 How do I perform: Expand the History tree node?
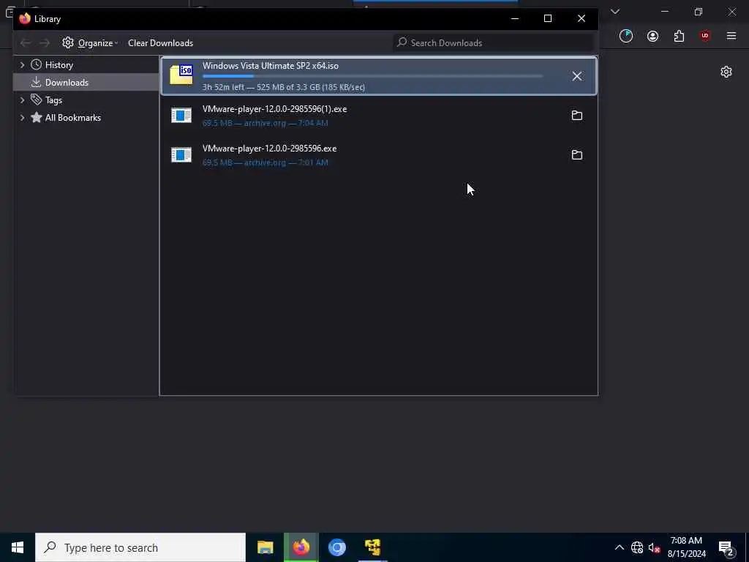22,64
